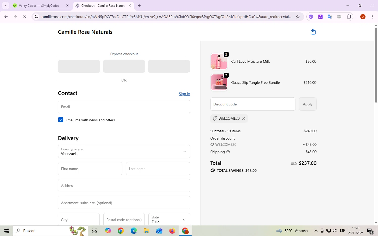
Task: Click the 32°C Ventoso weather widget
Action: 292,231
